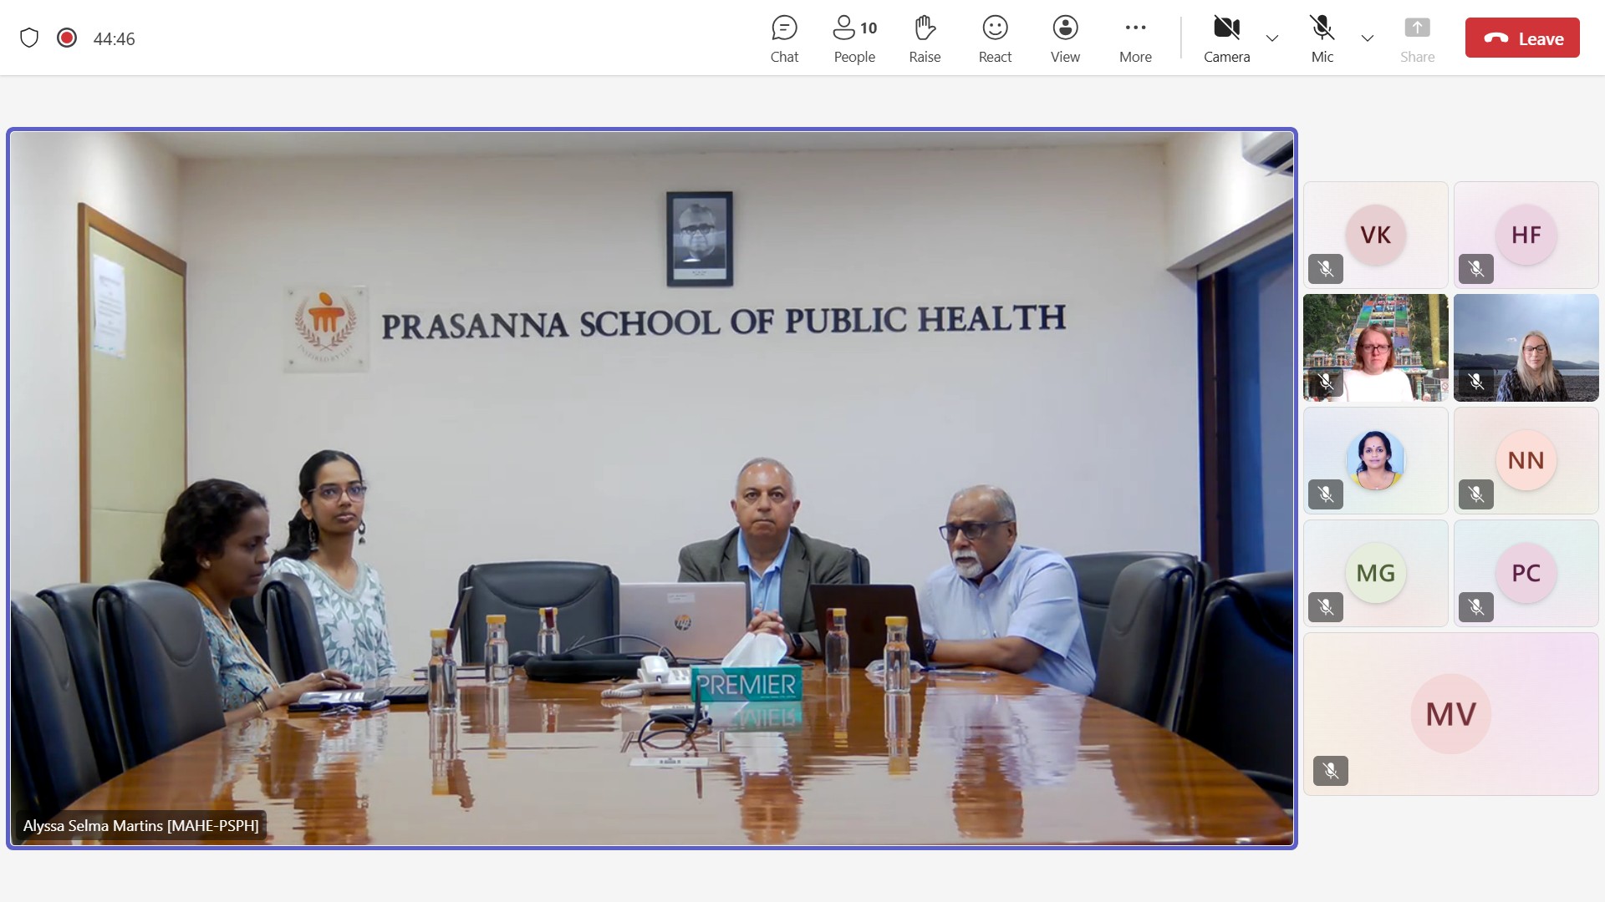Click the muted mic on MV tile

[1331, 770]
